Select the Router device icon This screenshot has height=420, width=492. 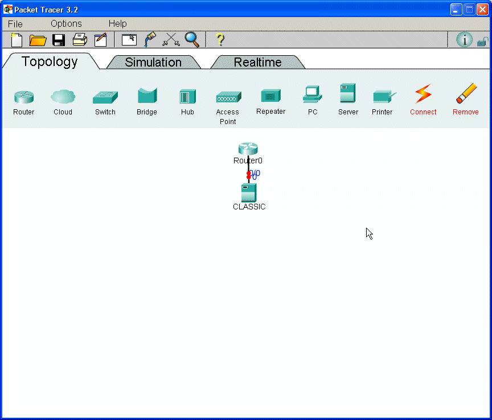click(x=24, y=97)
